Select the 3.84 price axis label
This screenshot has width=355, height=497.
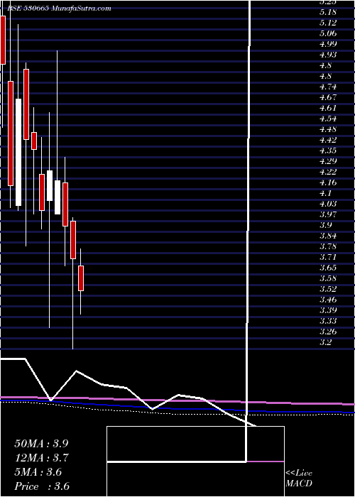tap(328, 236)
